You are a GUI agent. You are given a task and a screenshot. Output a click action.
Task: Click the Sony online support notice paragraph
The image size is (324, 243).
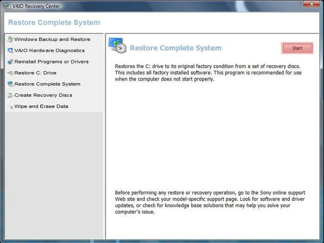[x=210, y=202]
